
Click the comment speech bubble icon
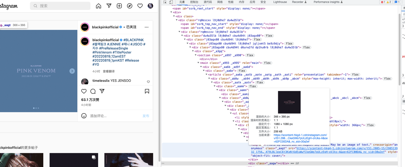(x=93, y=91)
